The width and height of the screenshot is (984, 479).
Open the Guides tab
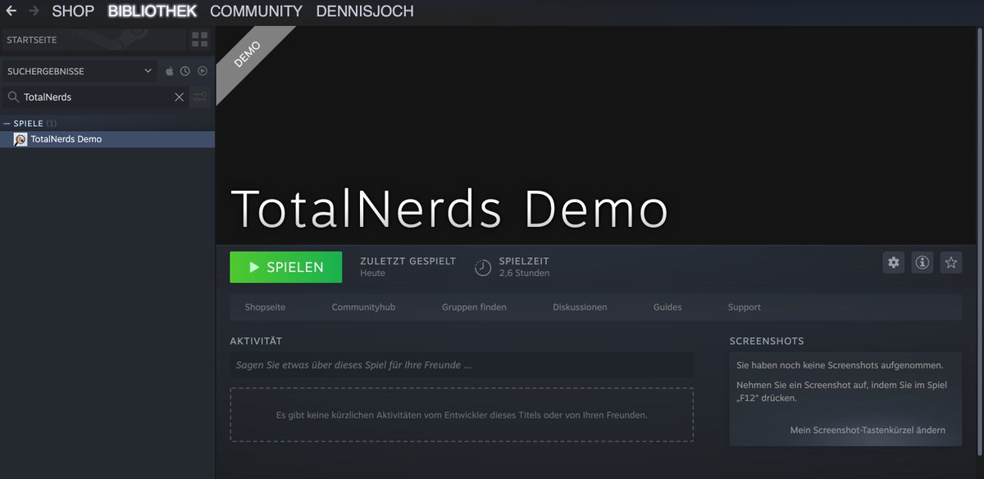click(x=667, y=307)
